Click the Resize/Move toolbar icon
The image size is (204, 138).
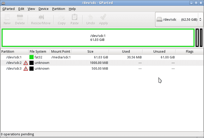[41, 17]
